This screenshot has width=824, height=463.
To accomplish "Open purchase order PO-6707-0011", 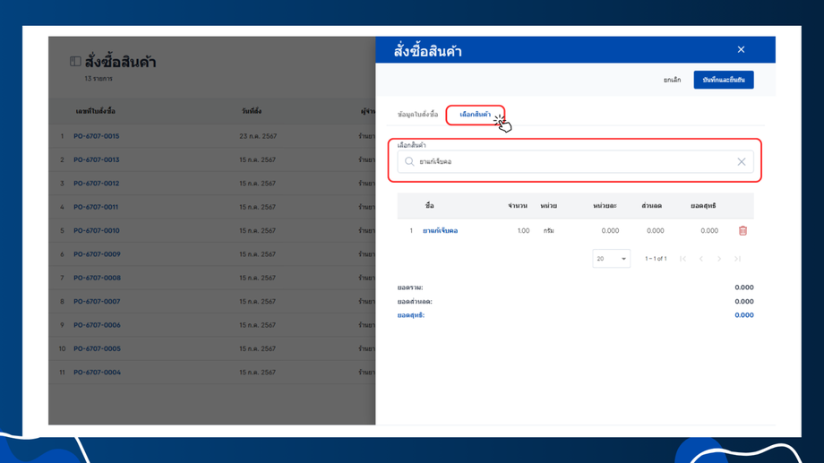I will coord(96,207).
